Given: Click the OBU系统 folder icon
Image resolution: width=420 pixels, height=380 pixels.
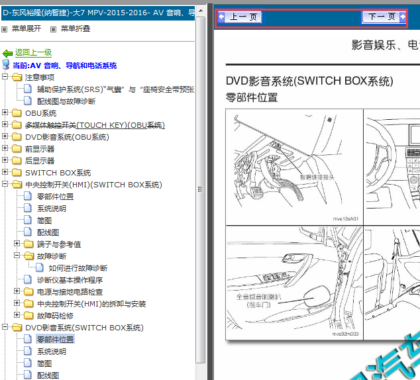Looking at the screenshot, I should [x=17, y=113].
